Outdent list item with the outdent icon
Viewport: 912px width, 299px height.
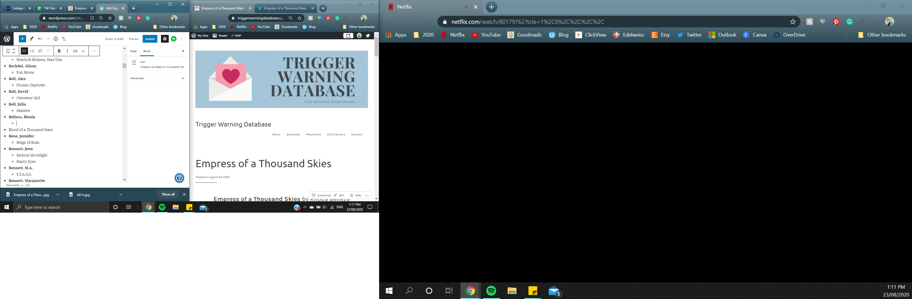pyautogui.click(x=40, y=51)
